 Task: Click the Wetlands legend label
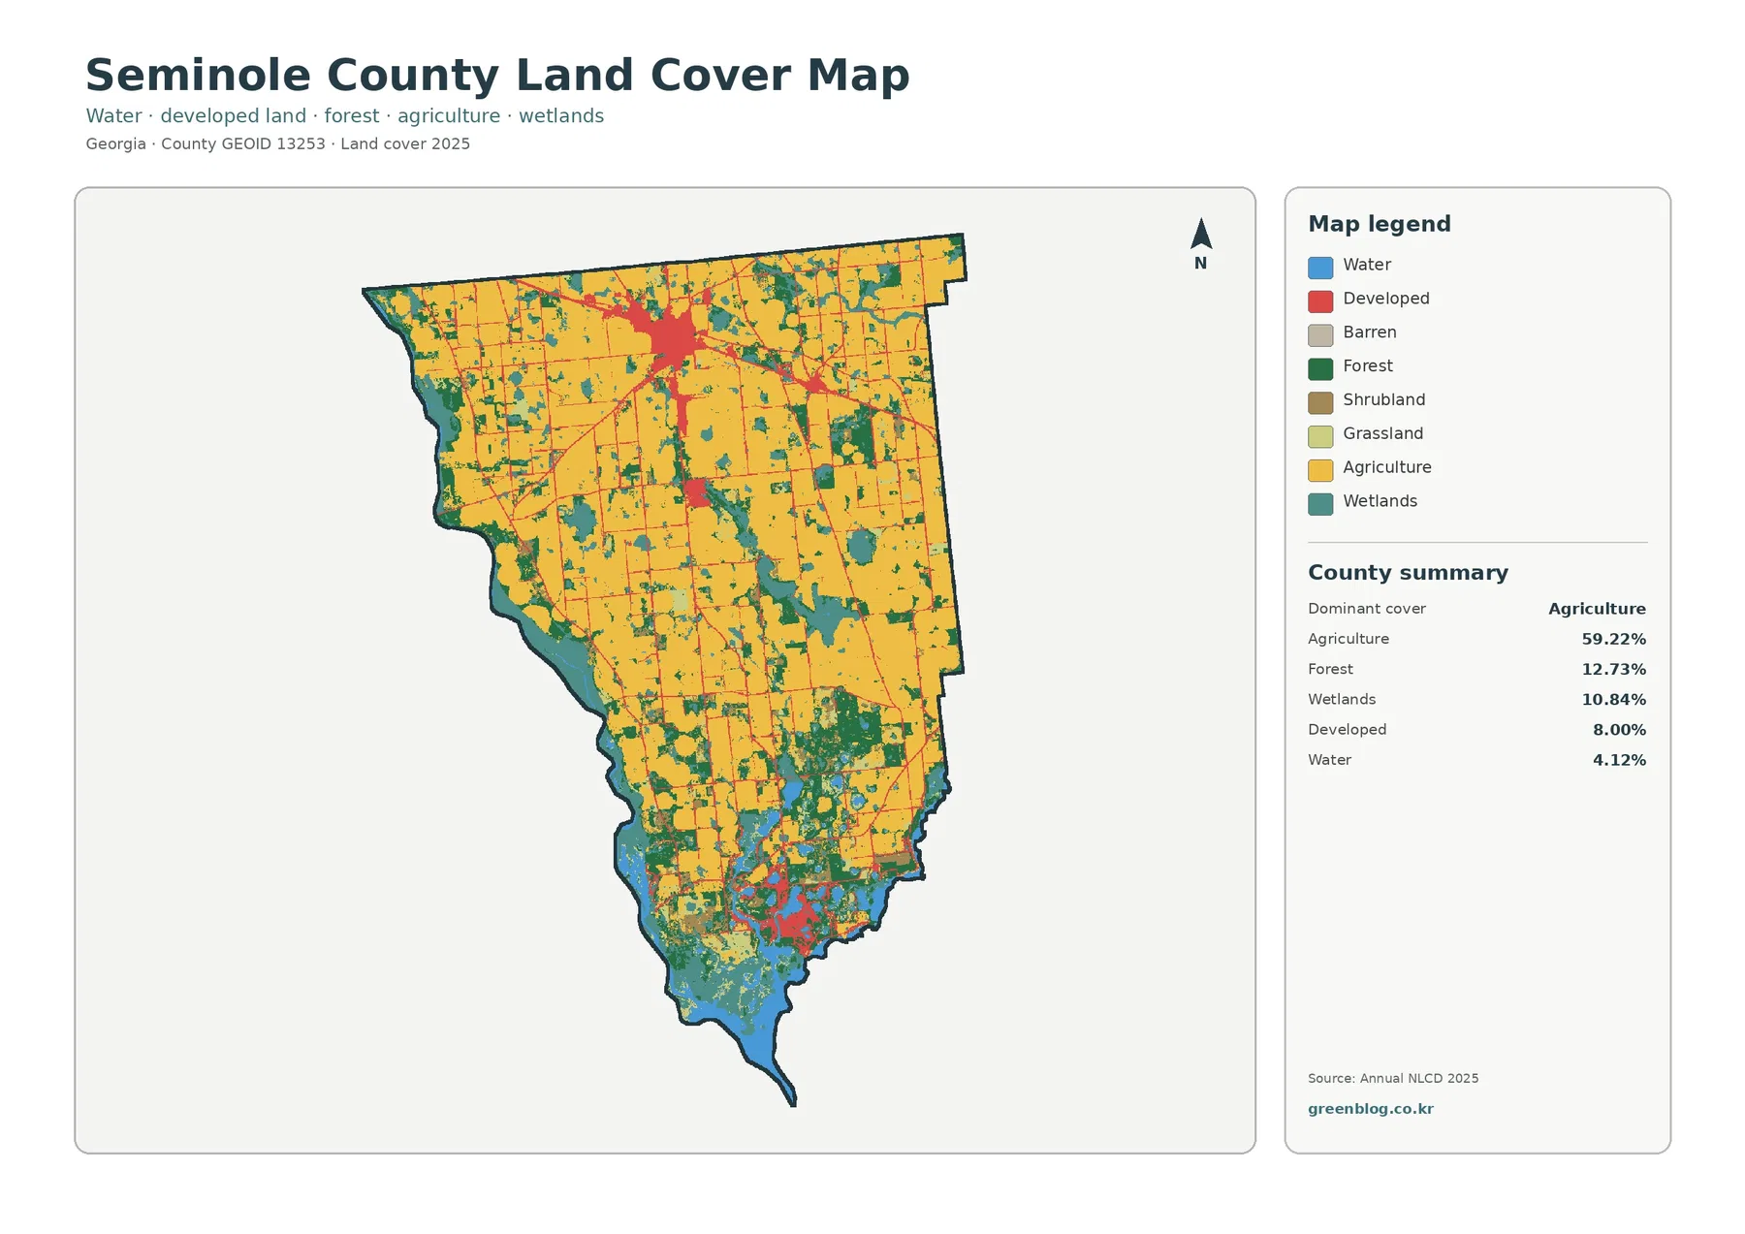[x=1380, y=501]
